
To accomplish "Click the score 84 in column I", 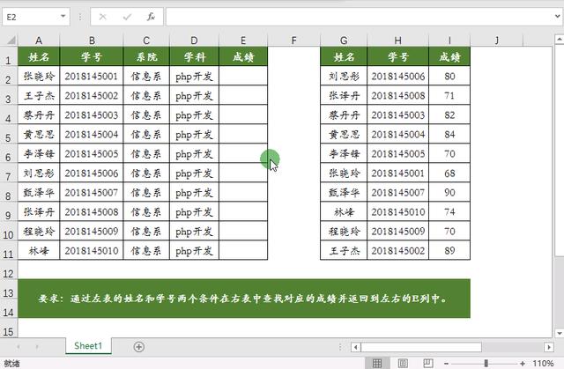I will [449, 134].
